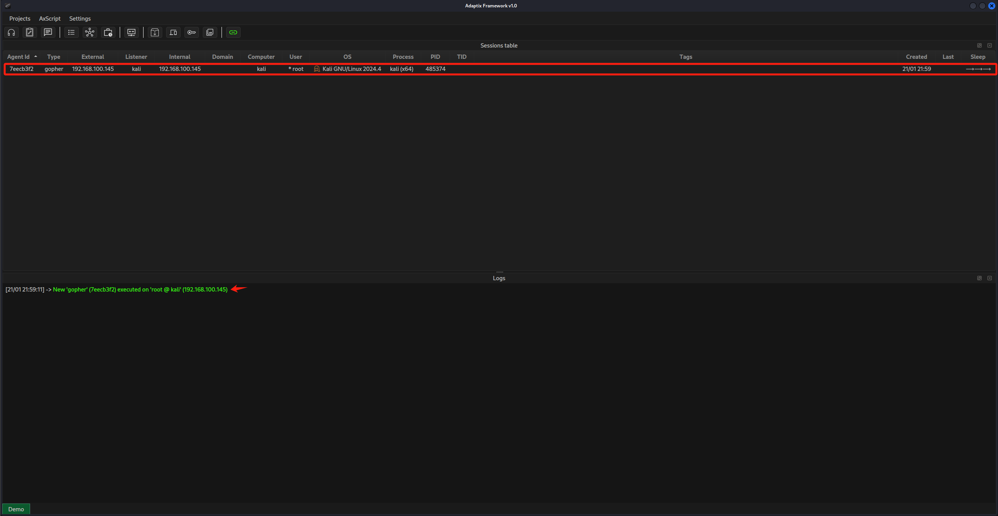Open sessions graph view icon
The height and width of the screenshot is (516, 998).
pos(90,32)
